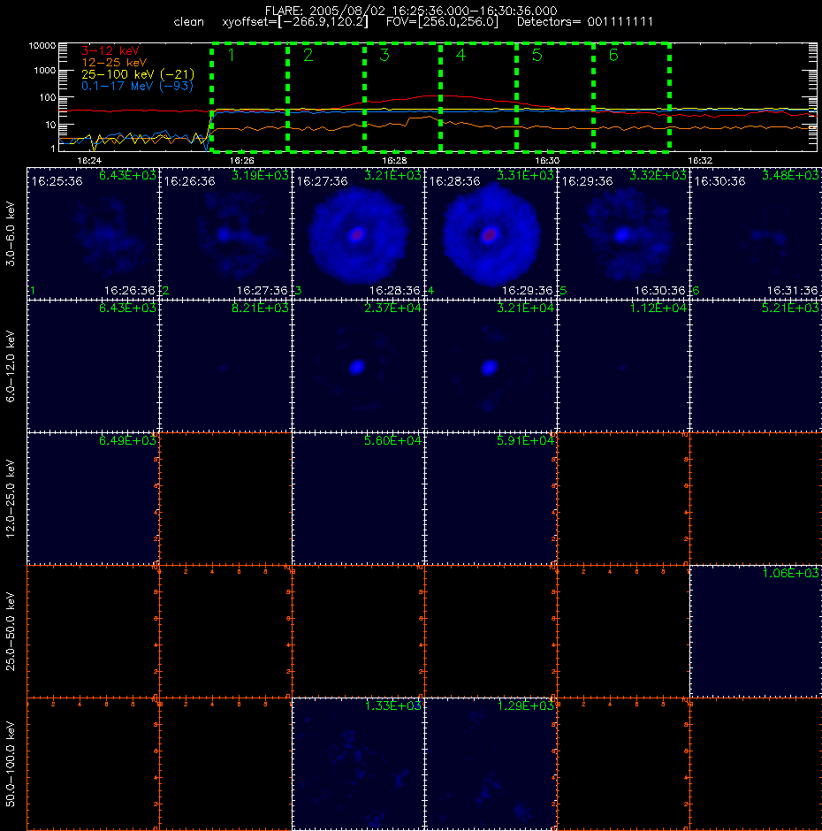The height and width of the screenshot is (831, 822).
Task: Select interval label 4 in the light curve
Action: (460, 55)
